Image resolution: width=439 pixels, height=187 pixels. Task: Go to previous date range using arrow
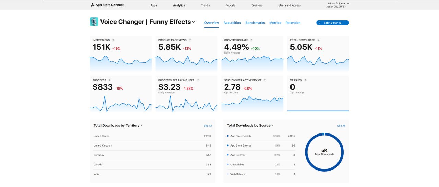(x=319, y=23)
